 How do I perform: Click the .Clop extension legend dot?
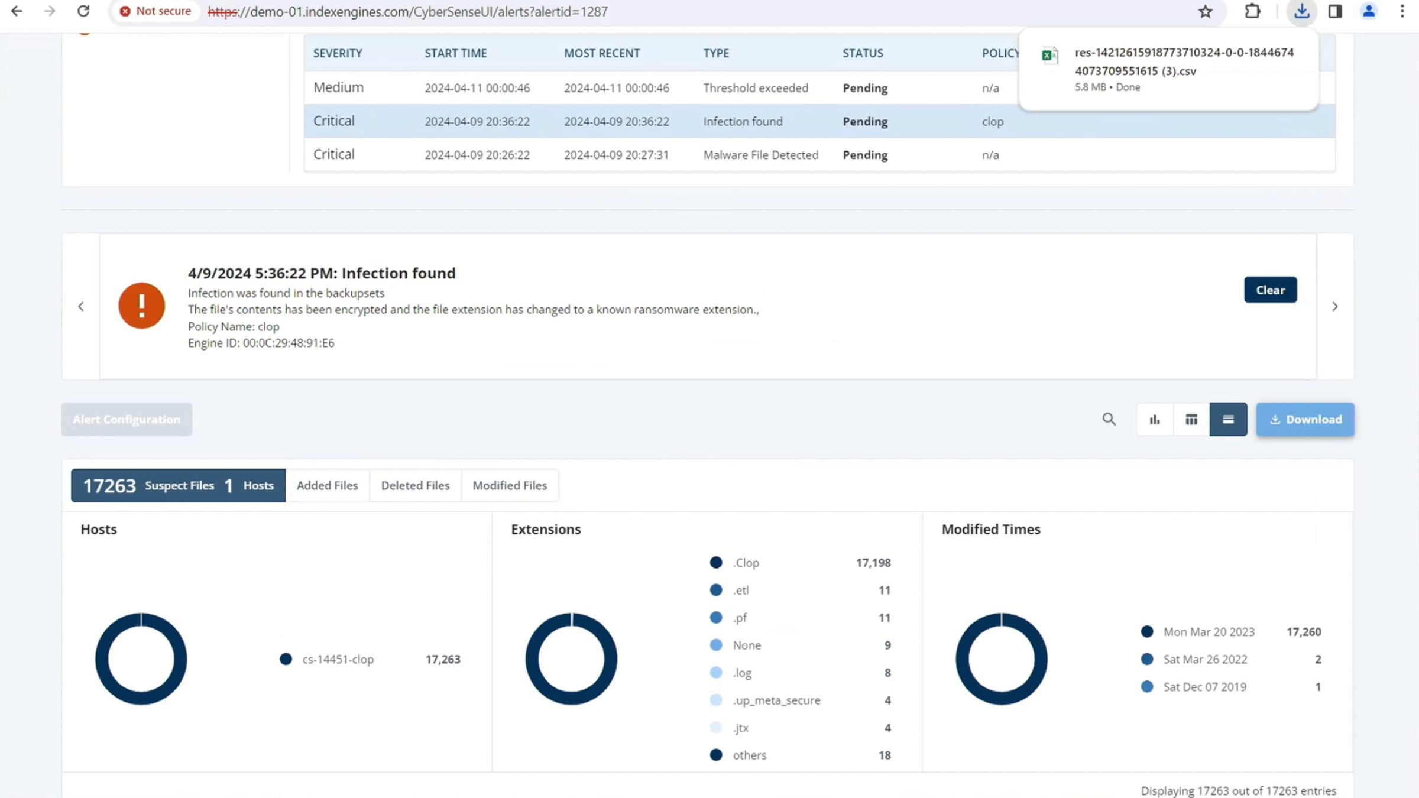tap(715, 563)
